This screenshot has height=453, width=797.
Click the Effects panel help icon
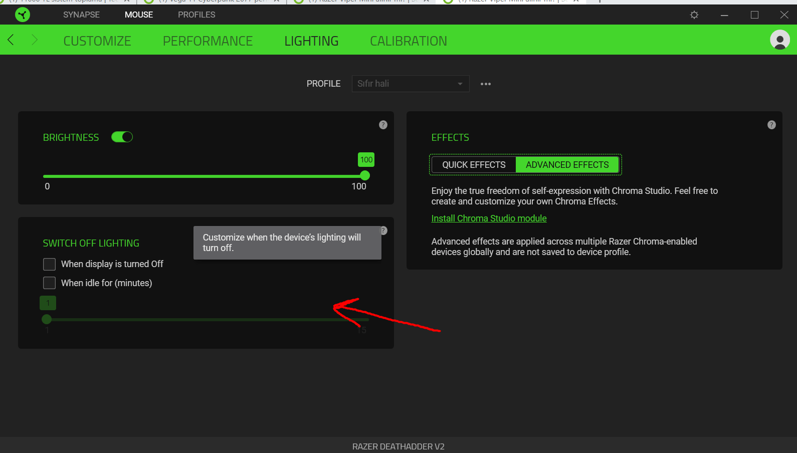[771, 125]
